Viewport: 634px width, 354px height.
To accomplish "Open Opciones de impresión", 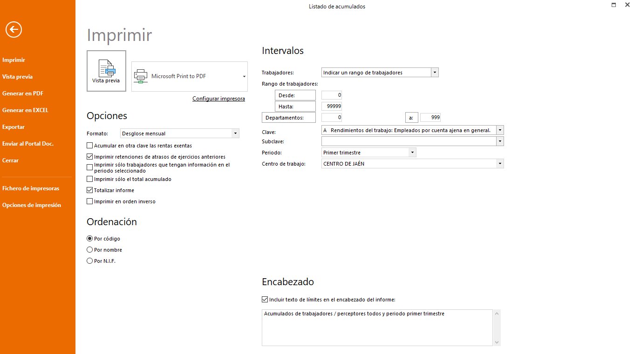I will click(x=32, y=205).
